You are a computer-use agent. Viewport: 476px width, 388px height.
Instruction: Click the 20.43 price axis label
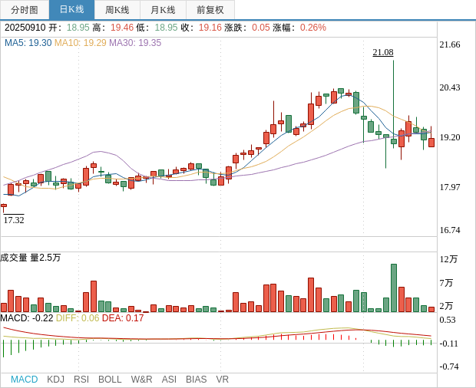pyautogui.click(x=450, y=87)
